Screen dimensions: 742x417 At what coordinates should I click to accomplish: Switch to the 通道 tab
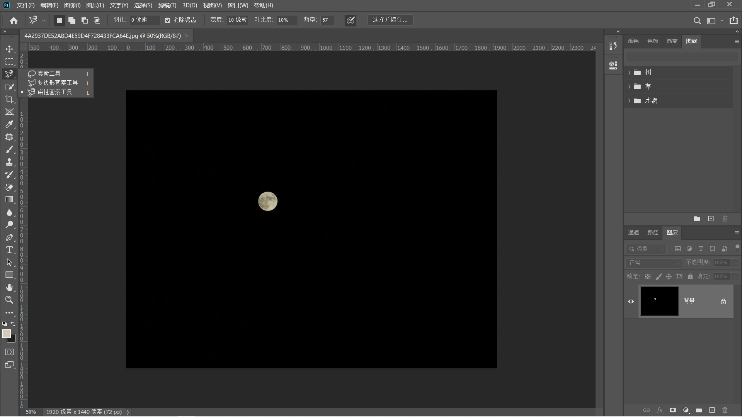click(x=633, y=232)
